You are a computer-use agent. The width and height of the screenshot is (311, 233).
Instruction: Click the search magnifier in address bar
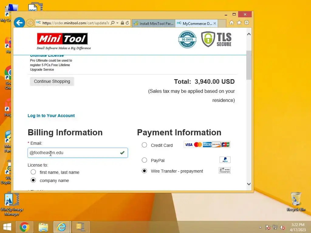point(112,23)
